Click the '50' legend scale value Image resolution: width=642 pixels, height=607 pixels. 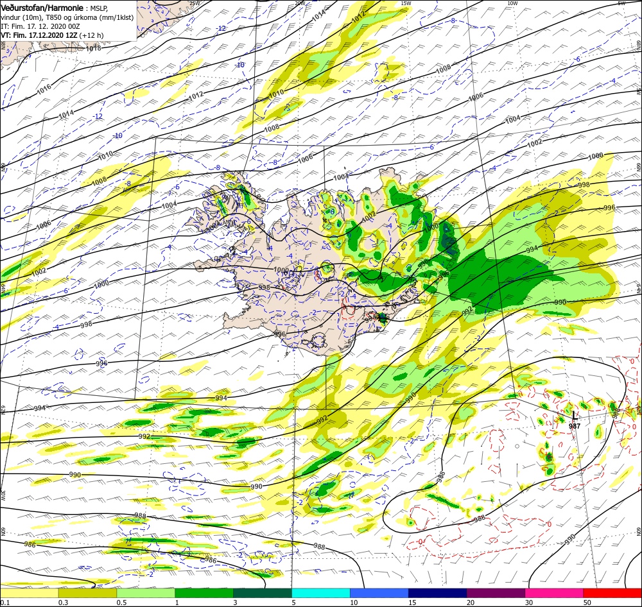[x=587, y=603]
